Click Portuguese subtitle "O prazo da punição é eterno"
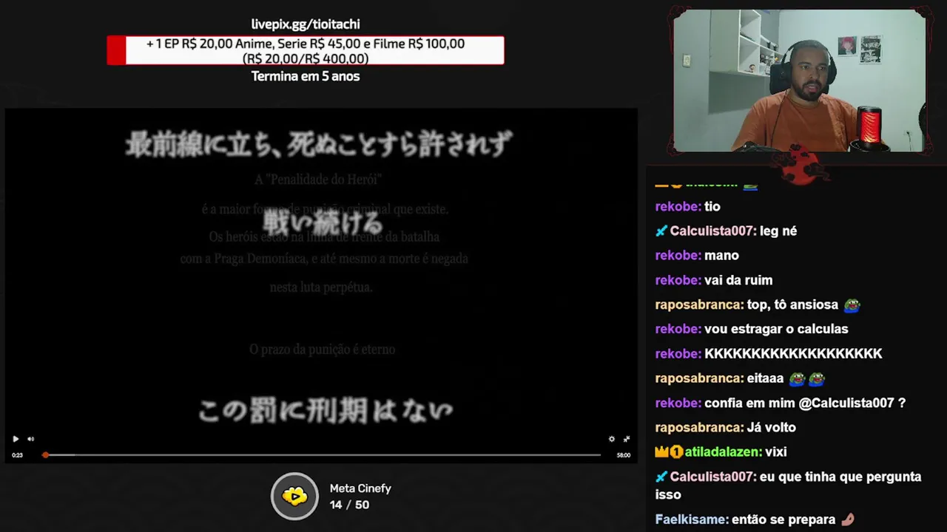Image resolution: width=947 pixels, height=532 pixels. [x=322, y=349]
